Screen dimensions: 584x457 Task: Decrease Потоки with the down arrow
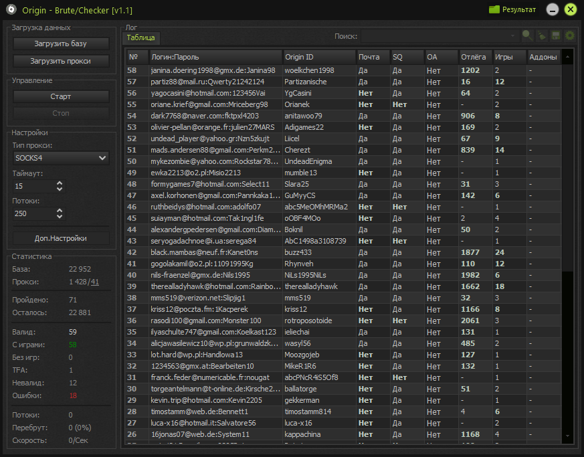click(60, 217)
